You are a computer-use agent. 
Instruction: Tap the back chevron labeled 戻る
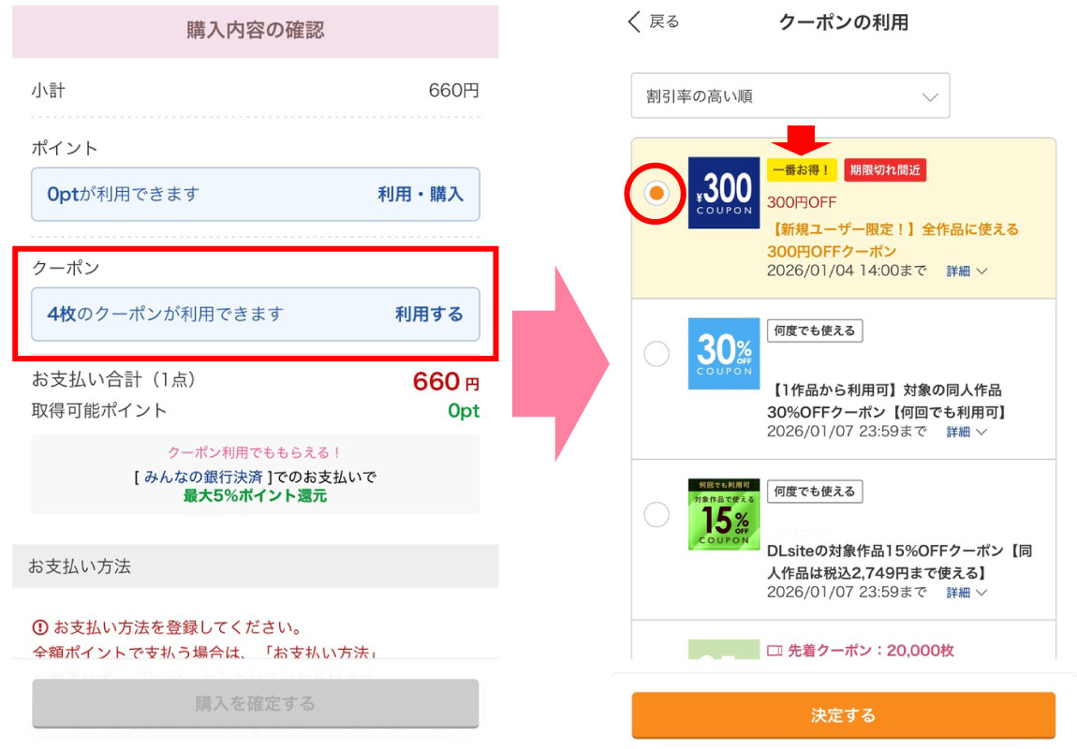653,22
